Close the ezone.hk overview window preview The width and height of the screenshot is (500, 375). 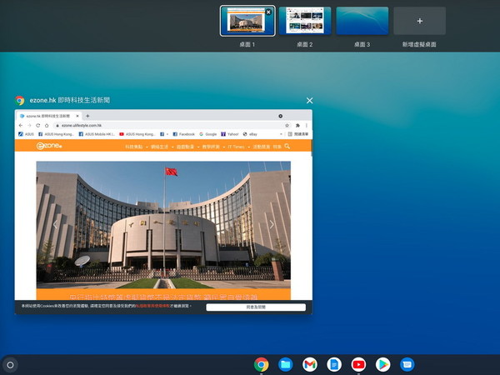point(309,101)
